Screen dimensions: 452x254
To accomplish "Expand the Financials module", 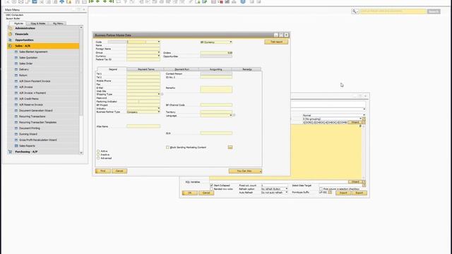I will [22, 34].
